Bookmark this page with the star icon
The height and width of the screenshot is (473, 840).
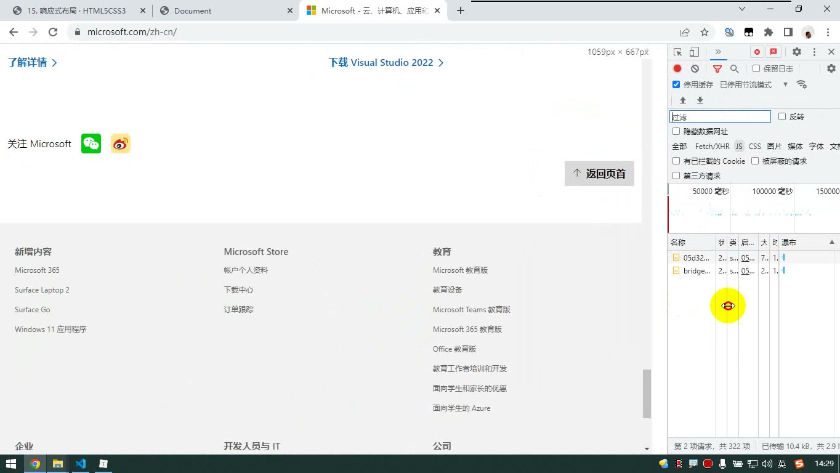(705, 32)
